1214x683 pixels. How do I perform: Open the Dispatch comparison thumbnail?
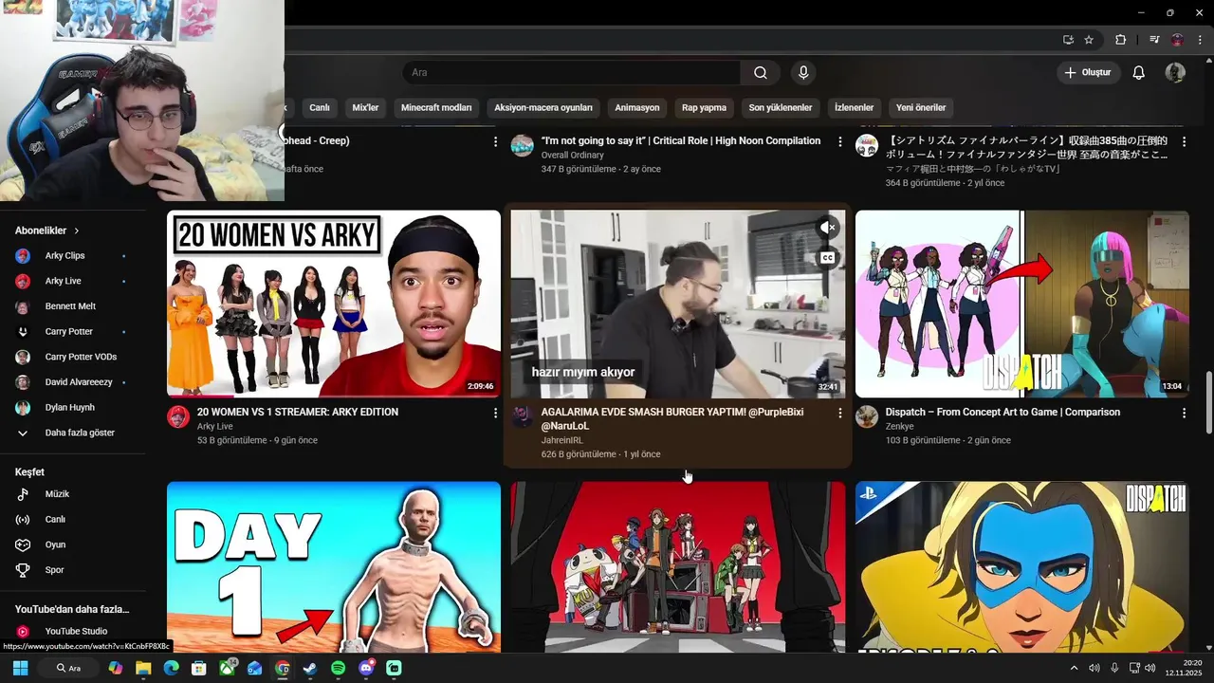click(1022, 304)
